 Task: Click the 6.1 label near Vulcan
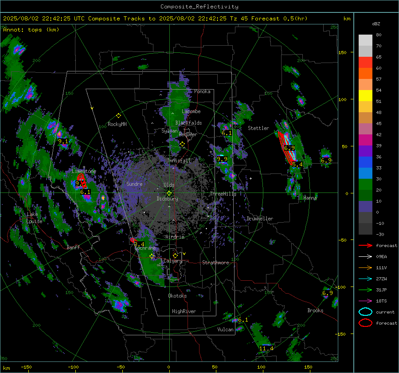243,320
